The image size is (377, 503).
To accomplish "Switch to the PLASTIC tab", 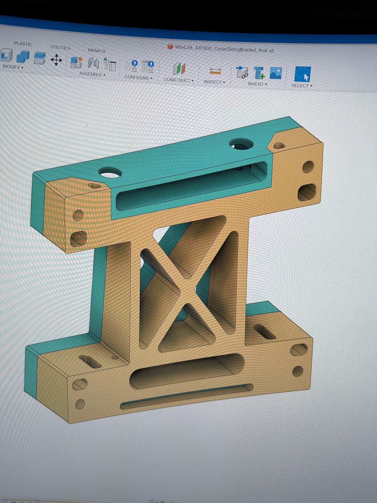I will (x=23, y=44).
